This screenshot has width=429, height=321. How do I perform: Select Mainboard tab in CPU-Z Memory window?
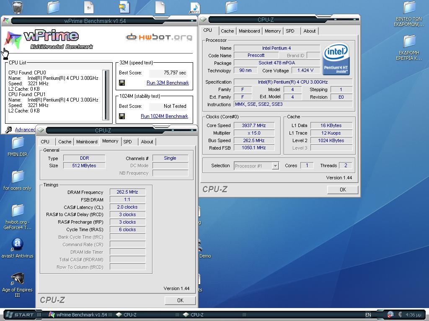[87, 142]
